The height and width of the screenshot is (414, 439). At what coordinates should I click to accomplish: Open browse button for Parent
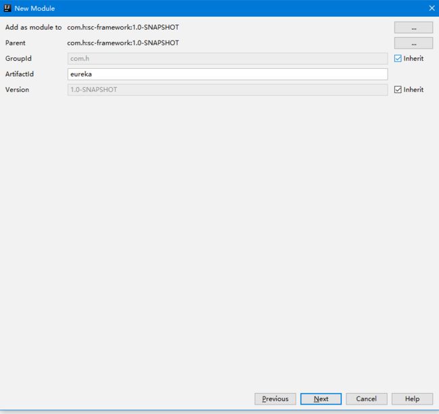(x=413, y=43)
